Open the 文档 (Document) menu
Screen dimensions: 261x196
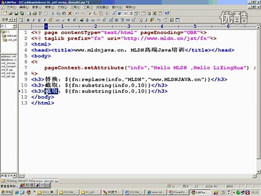tap(63, 7)
